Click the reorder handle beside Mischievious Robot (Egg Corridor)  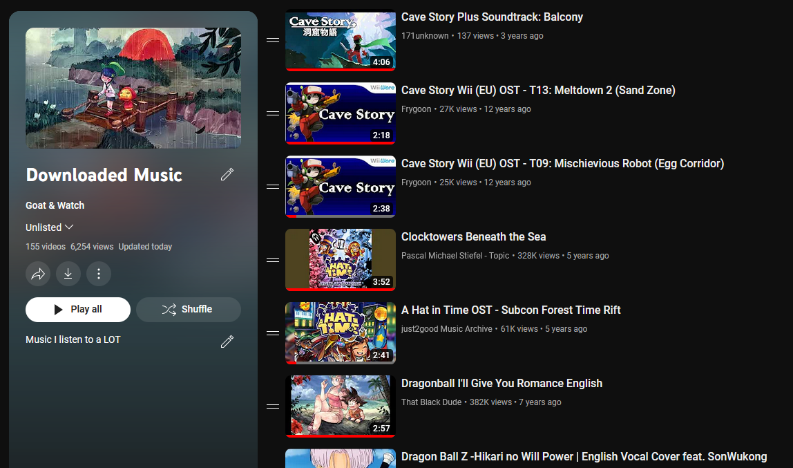(273, 187)
